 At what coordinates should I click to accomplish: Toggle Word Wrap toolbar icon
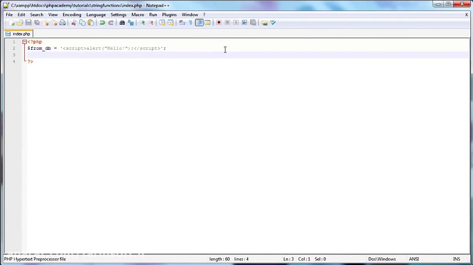(x=182, y=23)
